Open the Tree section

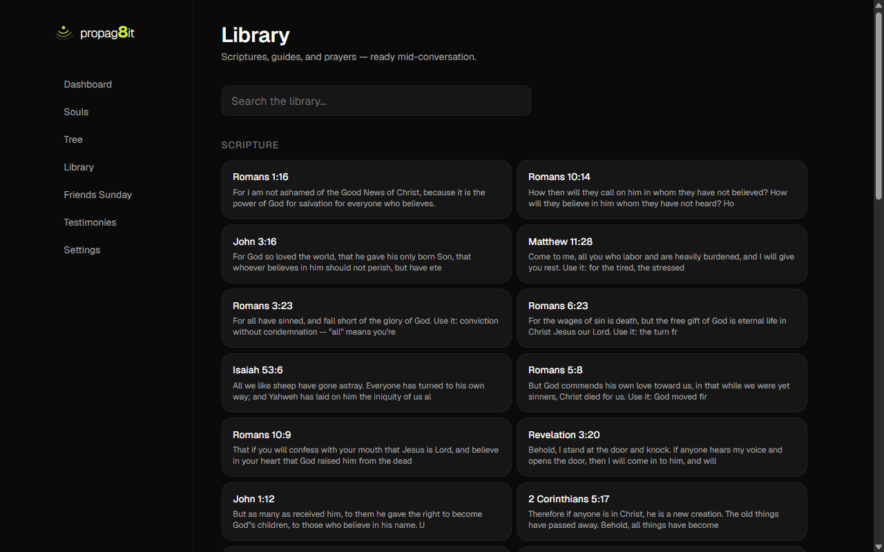73,139
